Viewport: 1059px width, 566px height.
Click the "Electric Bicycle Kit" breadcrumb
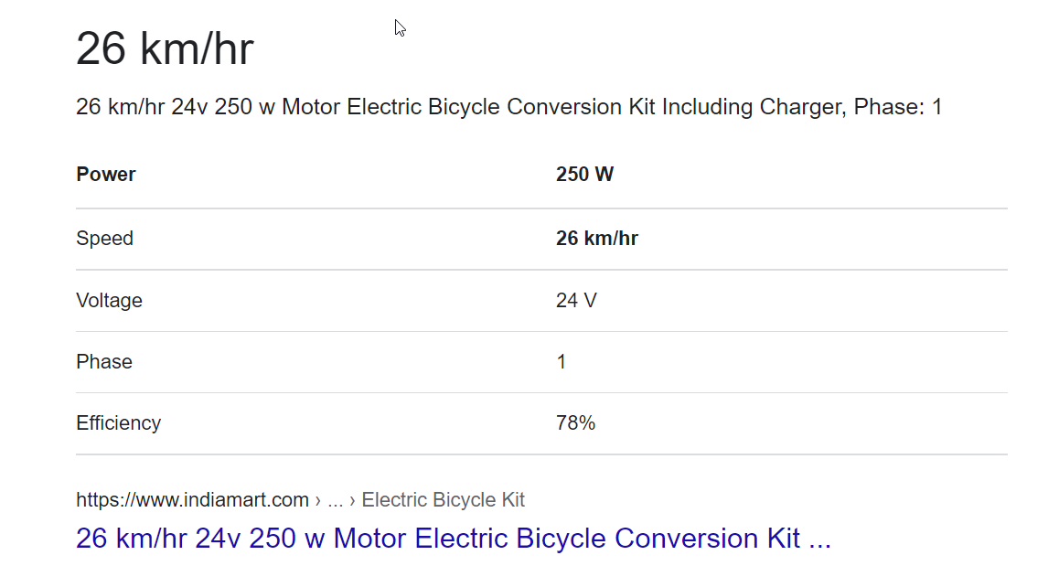pos(444,500)
